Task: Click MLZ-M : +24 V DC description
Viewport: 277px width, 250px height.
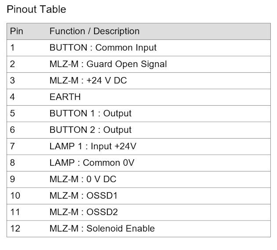Action: (88, 81)
